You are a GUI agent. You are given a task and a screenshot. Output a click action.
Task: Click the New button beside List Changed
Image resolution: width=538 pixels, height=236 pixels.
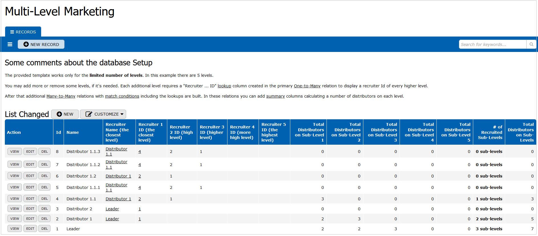pyautogui.click(x=65, y=114)
